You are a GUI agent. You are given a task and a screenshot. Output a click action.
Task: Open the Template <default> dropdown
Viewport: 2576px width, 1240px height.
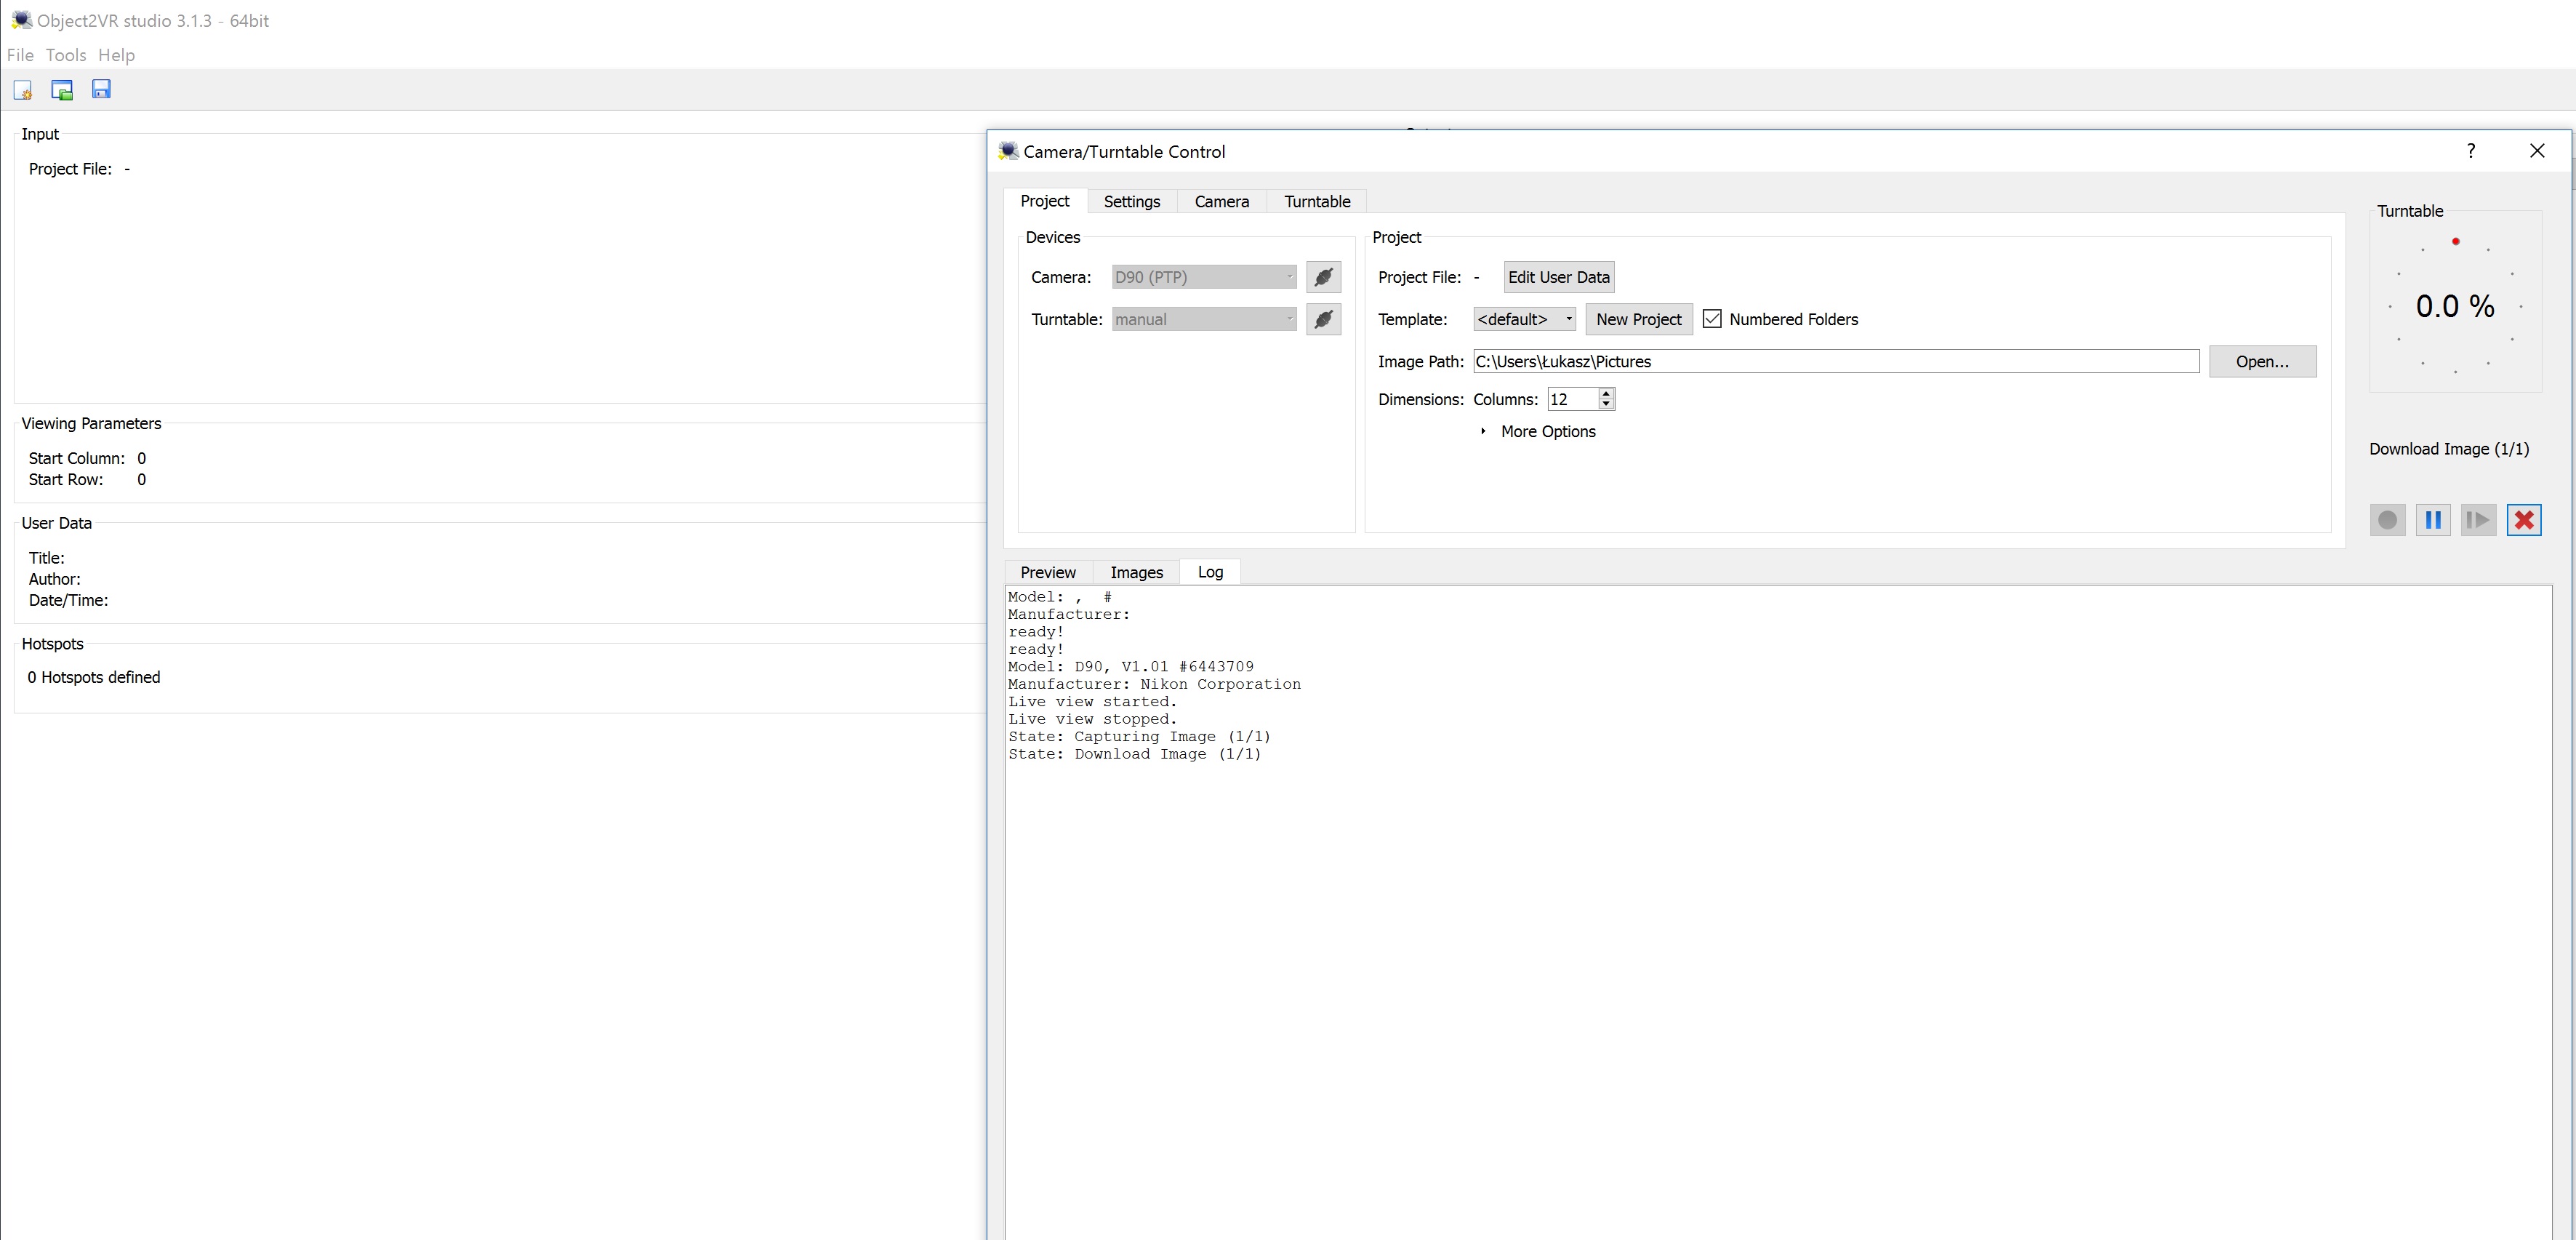pyautogui.click(x=1524, y=319)
